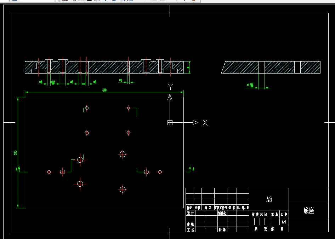335x239 pixels.
Task: Click the 阶段标记 label in title block
Action: coord(259,215)
